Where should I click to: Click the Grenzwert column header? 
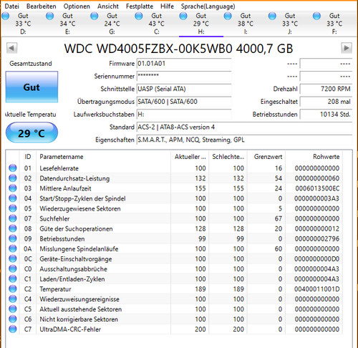tap(266, 157)
